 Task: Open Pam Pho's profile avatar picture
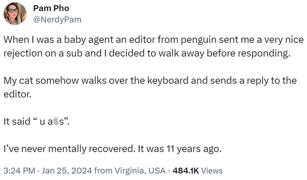click(15, 14)
